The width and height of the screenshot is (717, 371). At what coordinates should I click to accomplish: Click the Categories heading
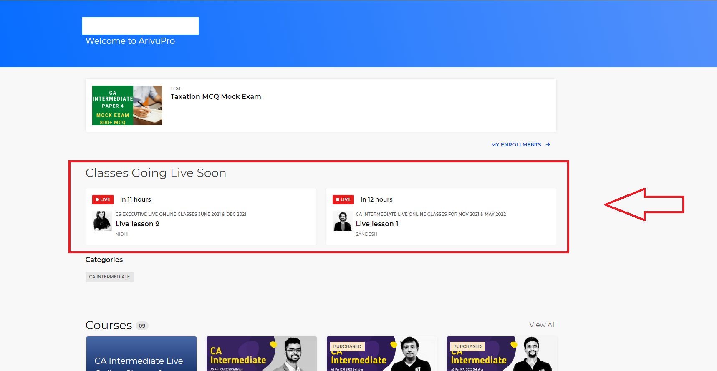pyautogui.click(x=104, y=260)
